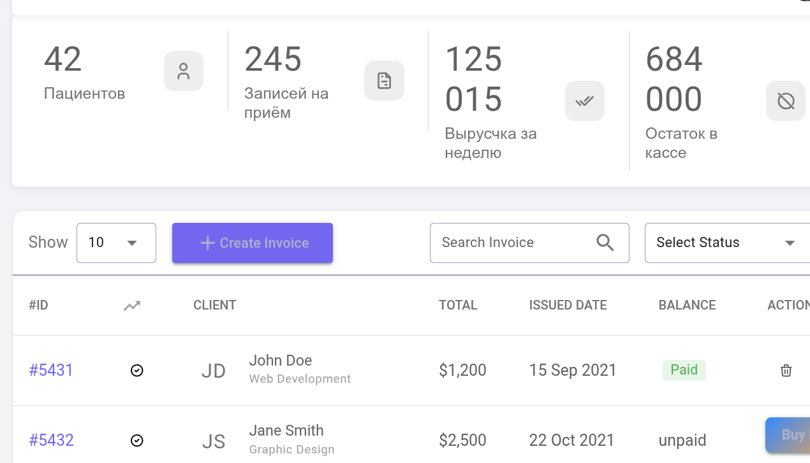Click the trending arrow column header icon
The height and width of the screenshot is (463, 810).
coord(132,306)
